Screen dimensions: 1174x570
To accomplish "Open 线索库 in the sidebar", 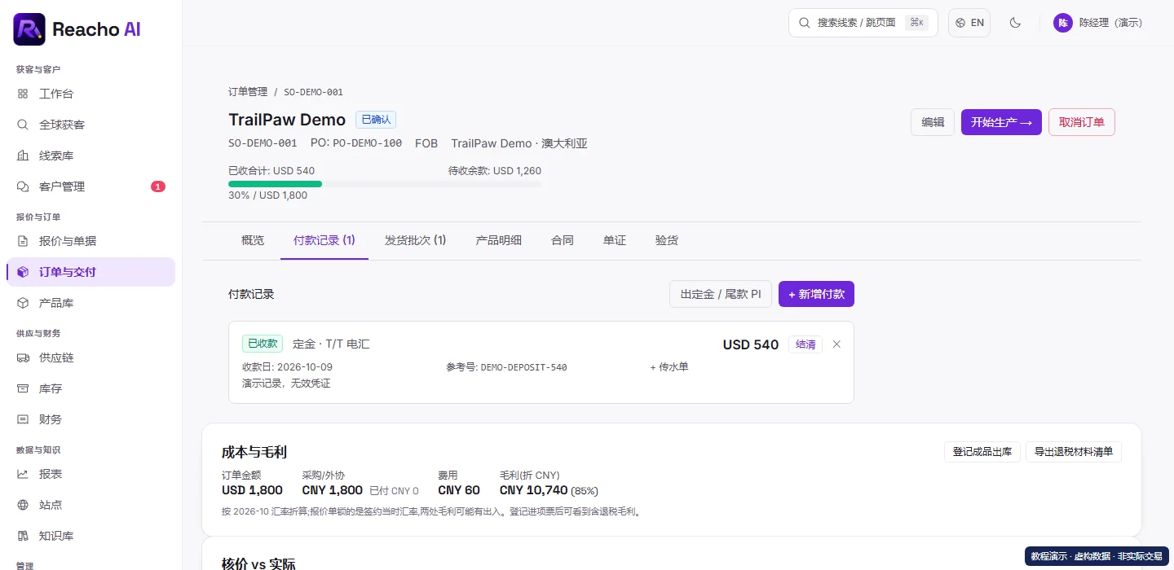I will coord(90,156).
